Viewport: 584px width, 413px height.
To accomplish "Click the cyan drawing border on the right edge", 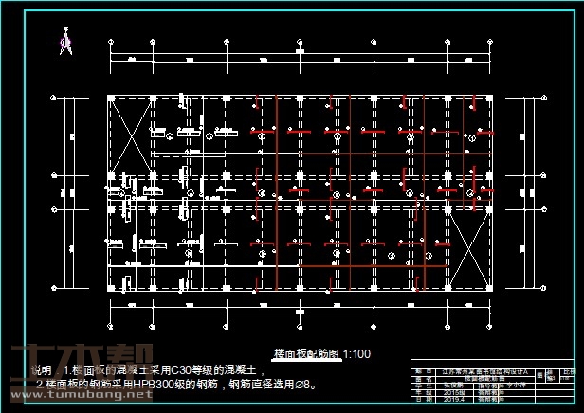I will coord(575,189).
